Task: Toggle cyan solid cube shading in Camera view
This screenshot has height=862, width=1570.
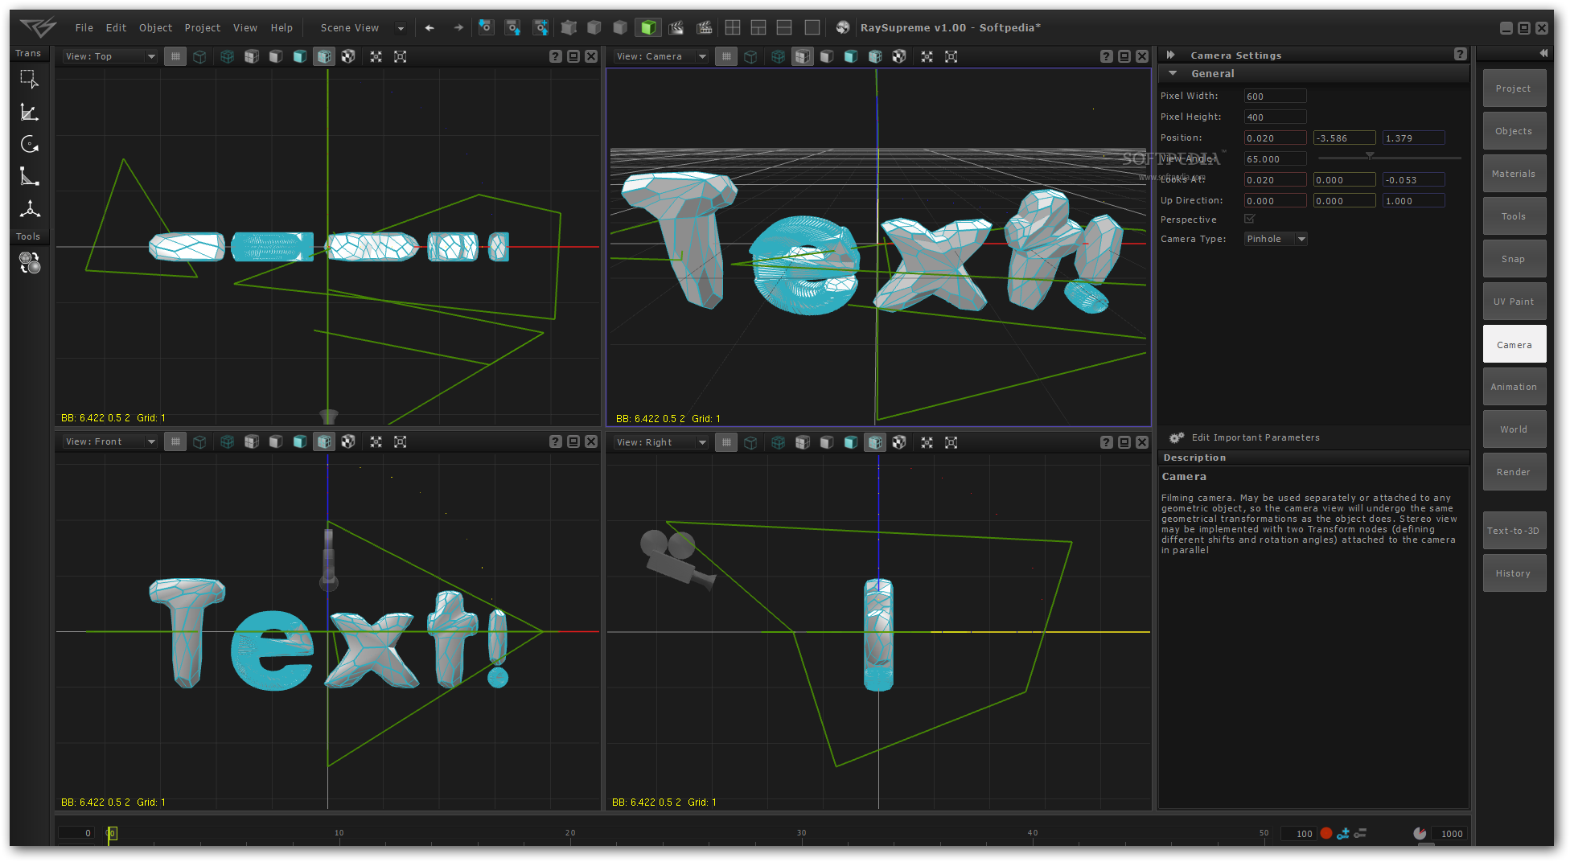Action: pyautogui.click(x=850, y=57)
